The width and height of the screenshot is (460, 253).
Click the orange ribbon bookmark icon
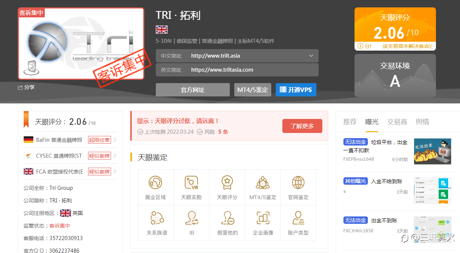(26, 119)
